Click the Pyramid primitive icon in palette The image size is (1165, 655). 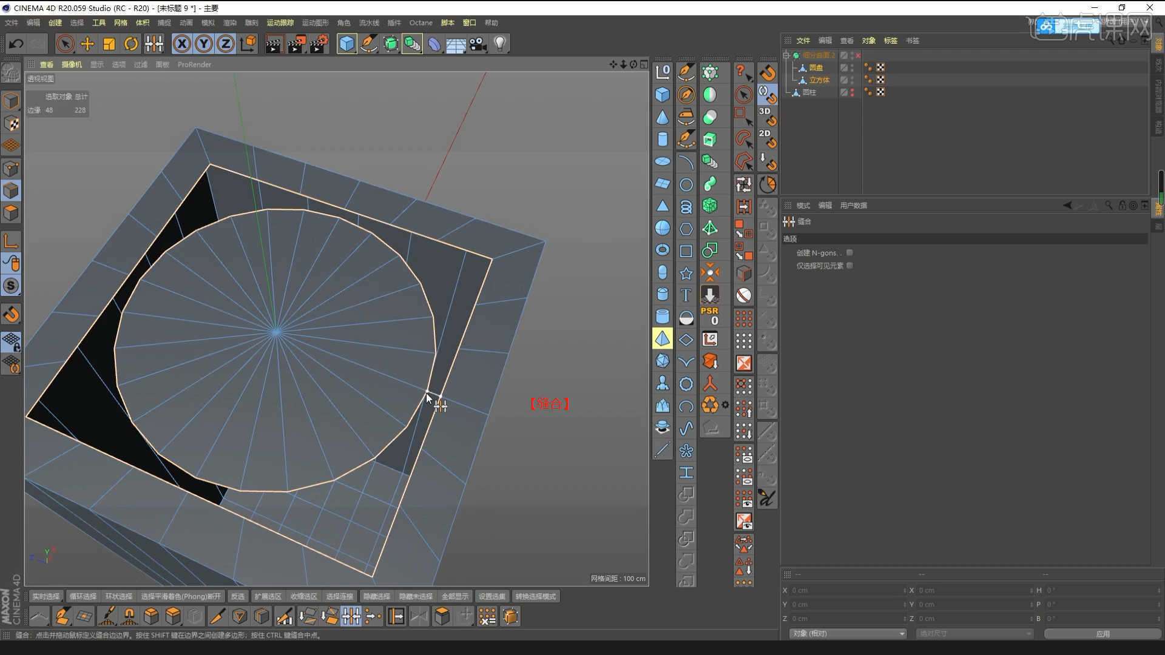663,339
